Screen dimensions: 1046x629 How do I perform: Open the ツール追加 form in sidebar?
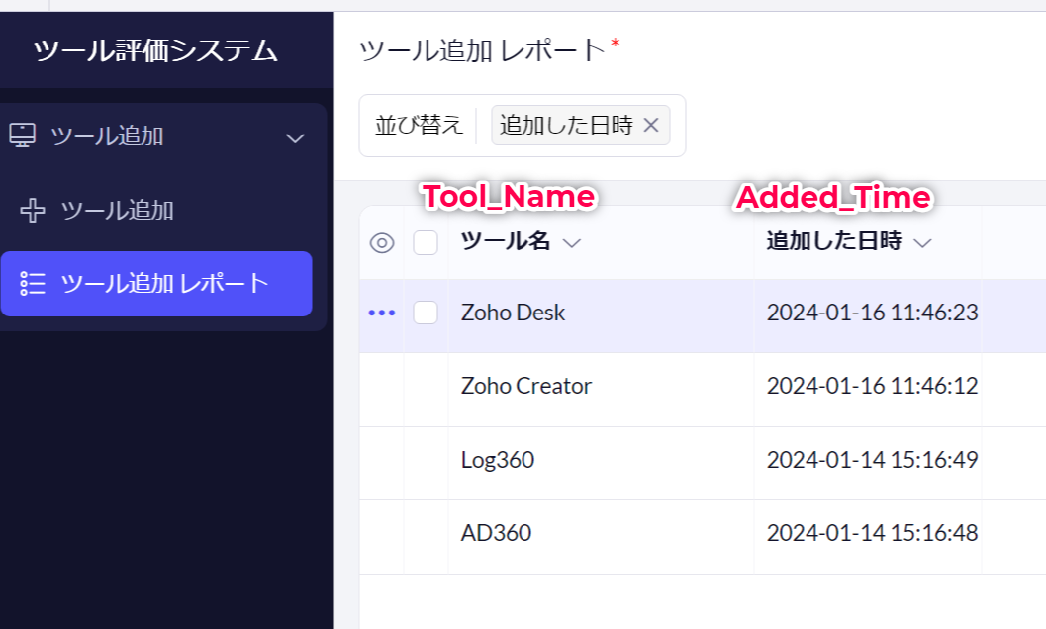pyautogui.click(x=117, y=210)
